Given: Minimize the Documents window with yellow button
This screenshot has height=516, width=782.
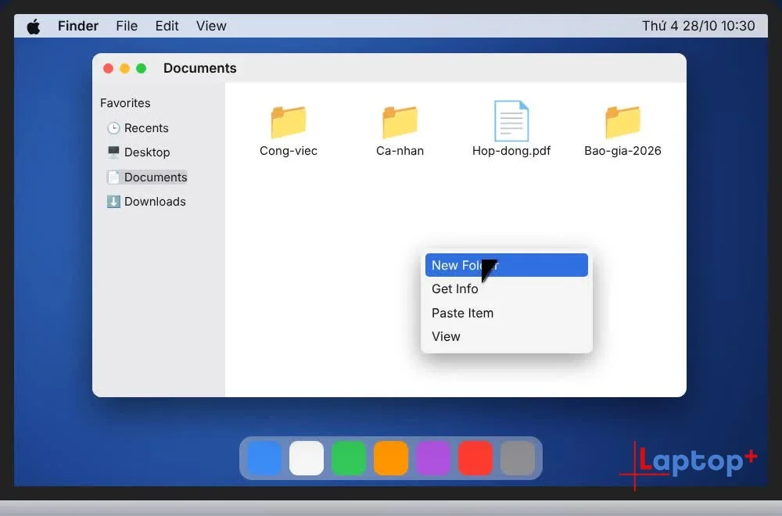Looking at the screenshot, I should pos(124,68).
